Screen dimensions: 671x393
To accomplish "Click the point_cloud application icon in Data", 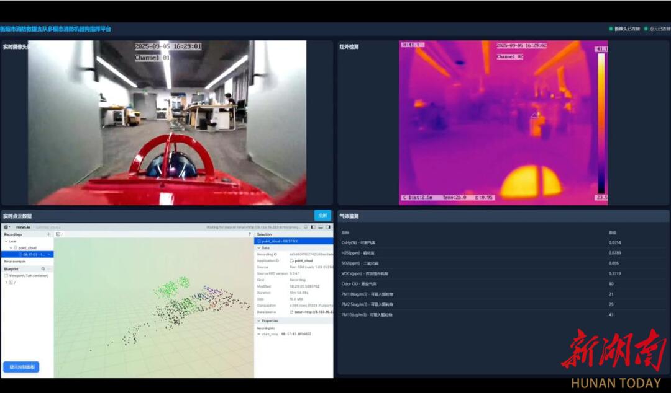I will click(292, 261).
